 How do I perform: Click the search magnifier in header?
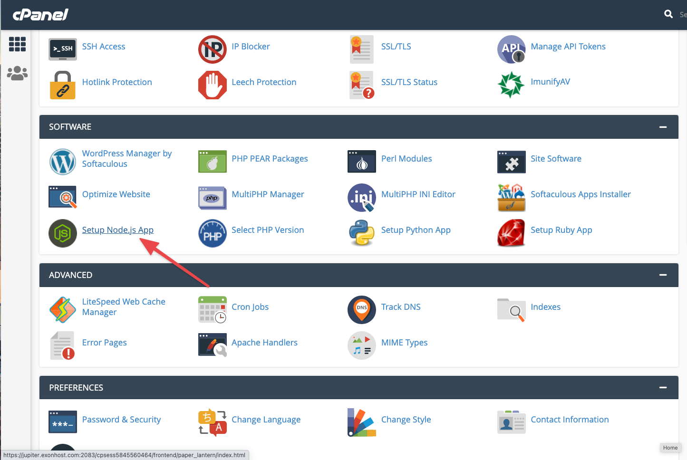point(668,14)
